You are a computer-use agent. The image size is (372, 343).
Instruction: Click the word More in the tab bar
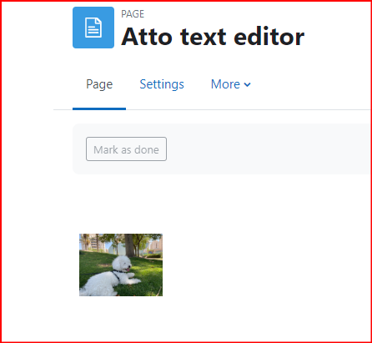point(225,84)
